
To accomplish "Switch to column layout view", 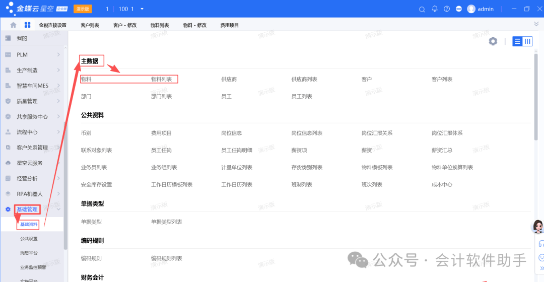I will pyautogui.click(x=527, y=41).
